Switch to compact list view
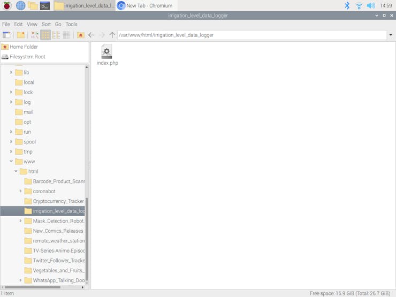396x297 pixels. (x=56, y=35)
